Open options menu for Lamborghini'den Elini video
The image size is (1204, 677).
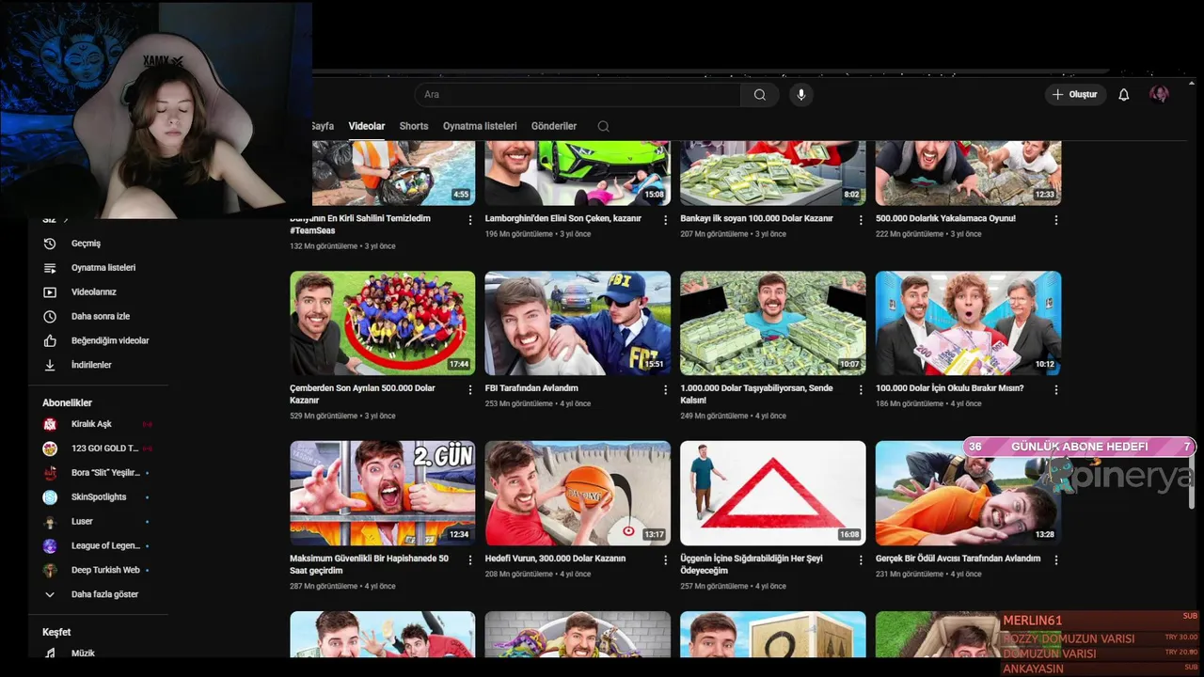(665, 220)
